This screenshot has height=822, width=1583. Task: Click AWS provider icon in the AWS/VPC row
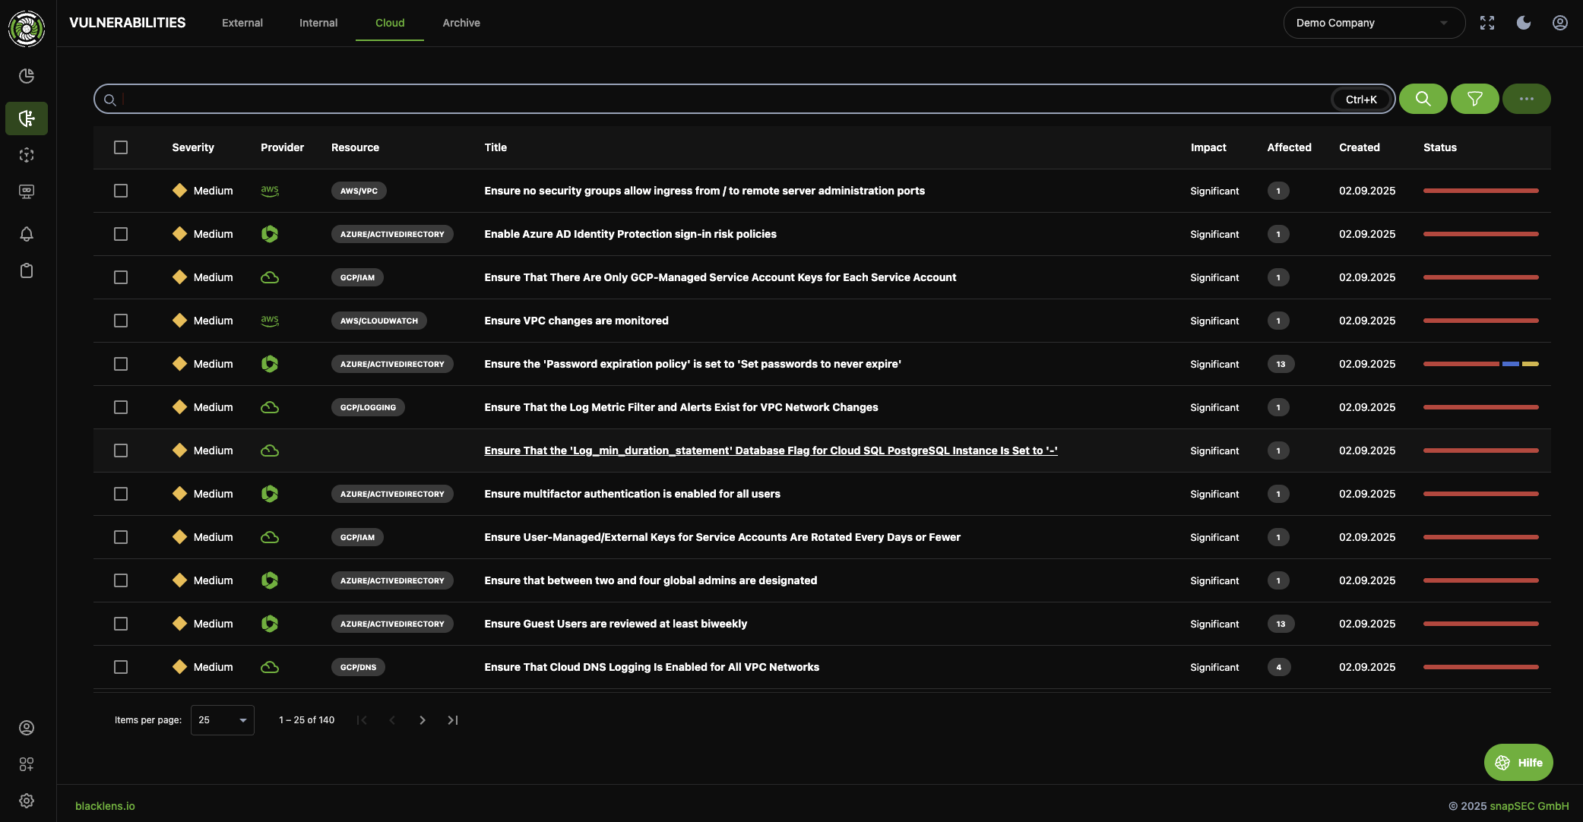270,191
